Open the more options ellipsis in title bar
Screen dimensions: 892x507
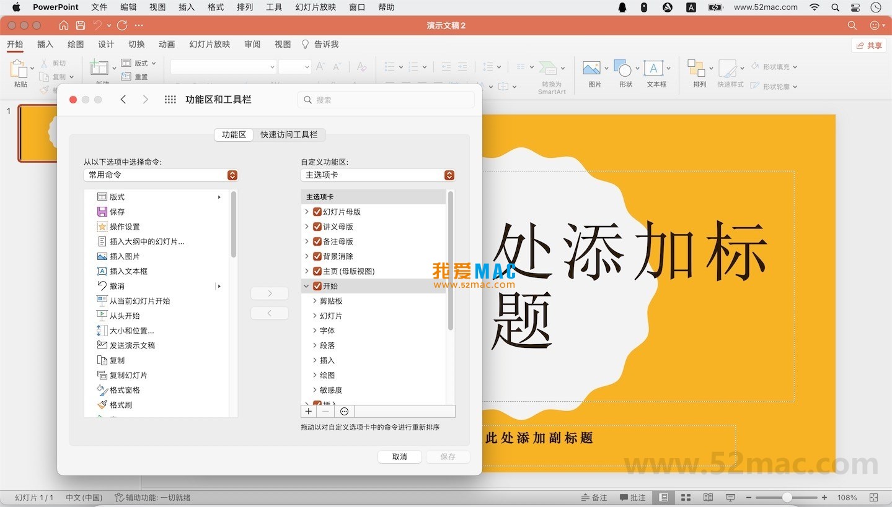[139, 25]
